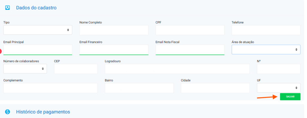Screen dimensions: 307x118
Task: Focus the Bairro input field
Action: coord(139,88)
